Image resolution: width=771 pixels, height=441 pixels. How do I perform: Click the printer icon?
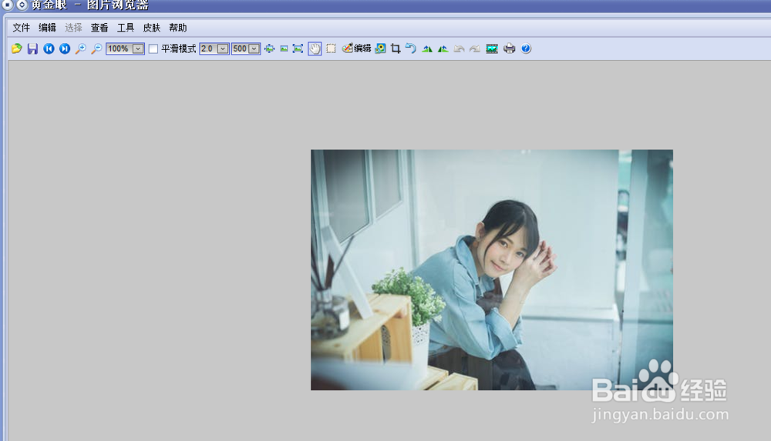click(x=510, y=48)
